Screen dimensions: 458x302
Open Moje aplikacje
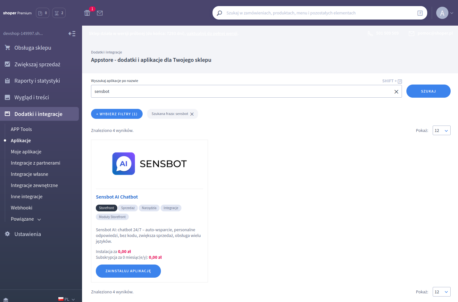pos(26,152)
